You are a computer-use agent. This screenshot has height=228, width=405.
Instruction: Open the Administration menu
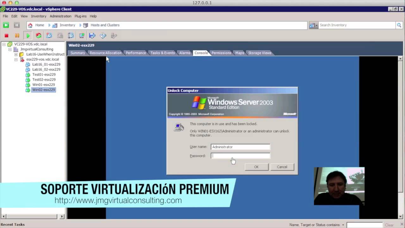pos(60,16)
